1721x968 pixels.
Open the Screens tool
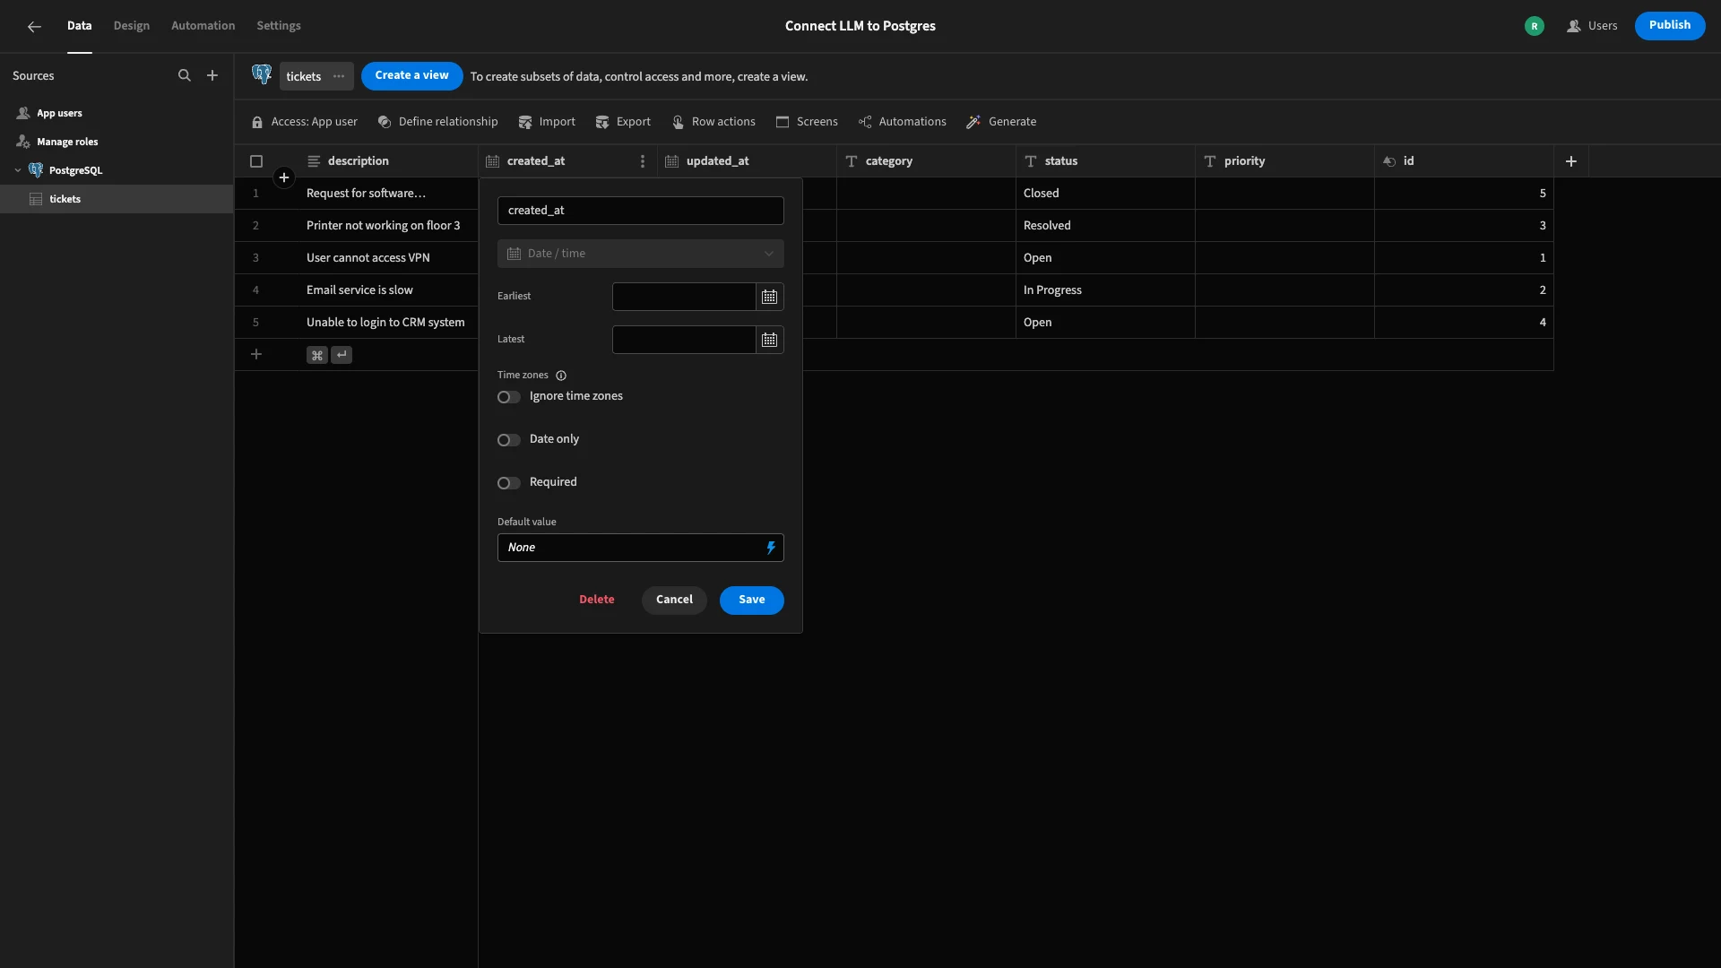[x=807, y=122]
